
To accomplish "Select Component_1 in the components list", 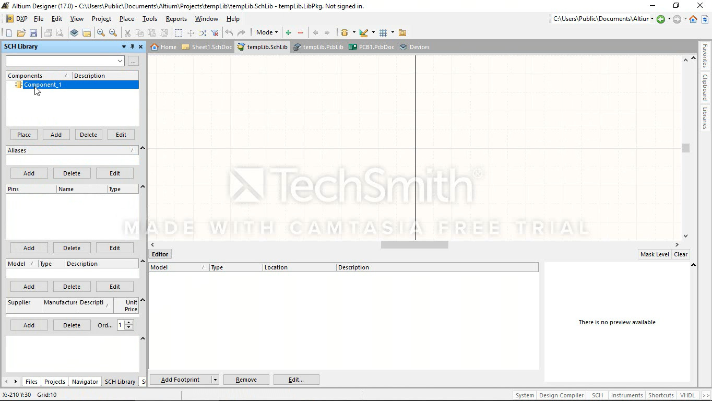I will pos(43,85).
